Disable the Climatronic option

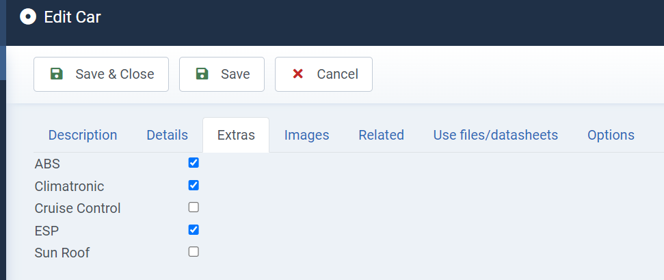point(194,186)
